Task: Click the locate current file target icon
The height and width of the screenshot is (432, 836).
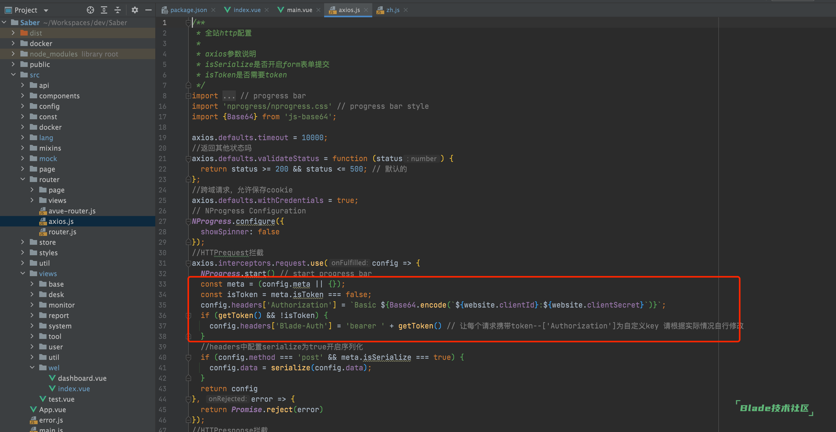Action: pos(90,10)
